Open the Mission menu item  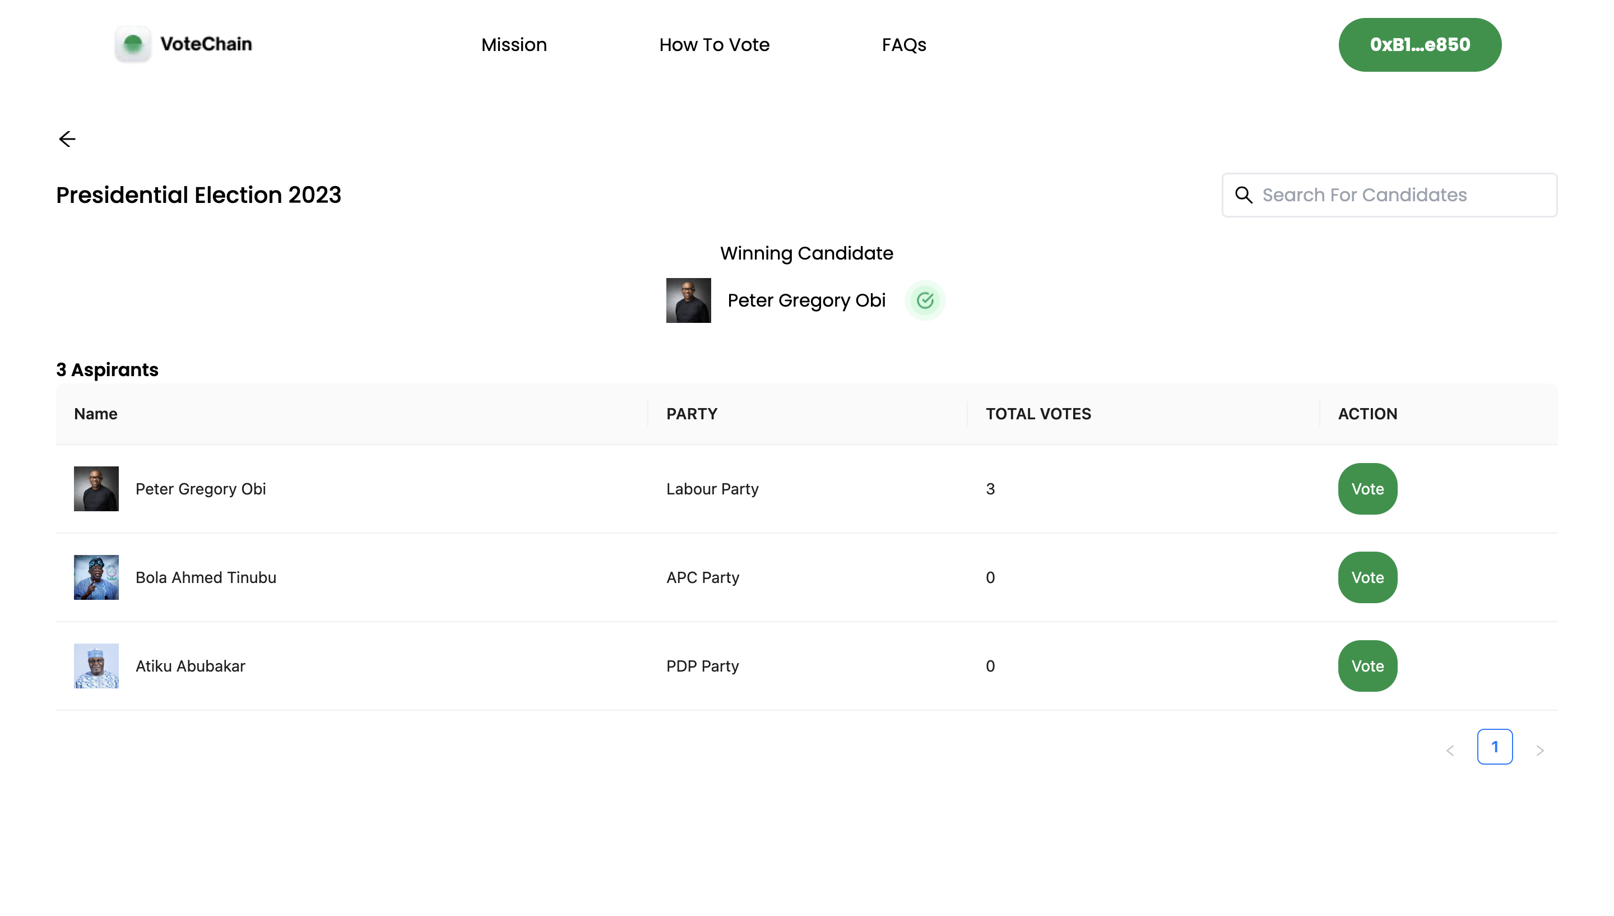click(x=514, y=45)
